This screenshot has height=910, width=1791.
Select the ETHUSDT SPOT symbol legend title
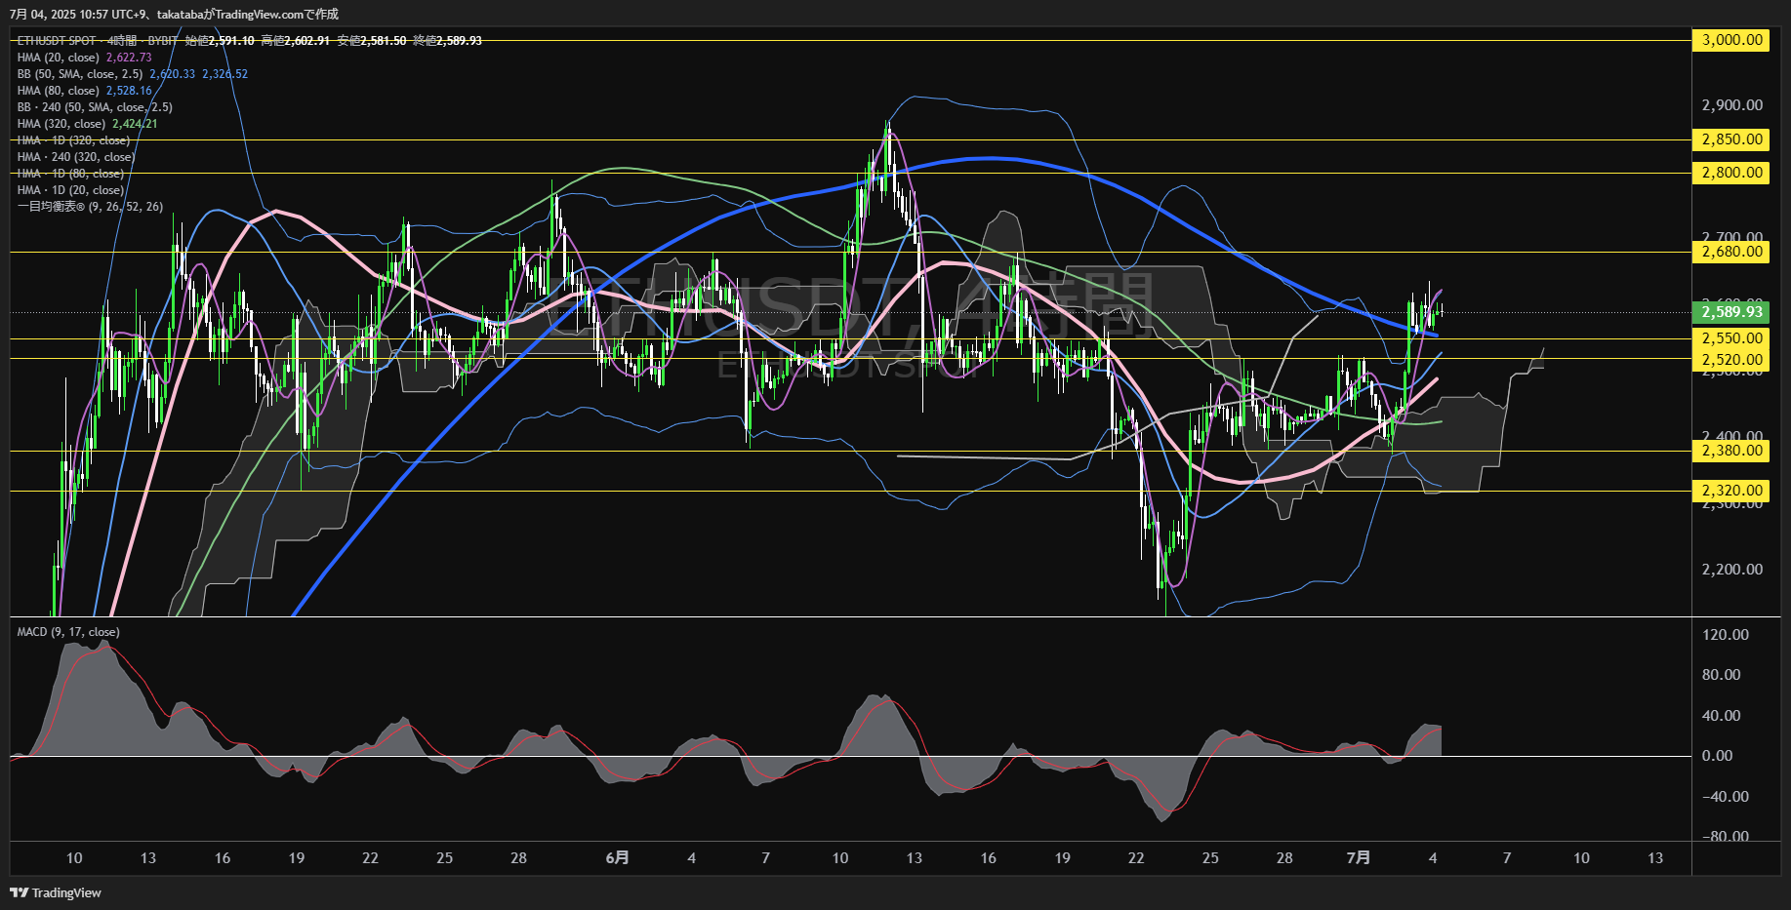click(x=57, y=40)
